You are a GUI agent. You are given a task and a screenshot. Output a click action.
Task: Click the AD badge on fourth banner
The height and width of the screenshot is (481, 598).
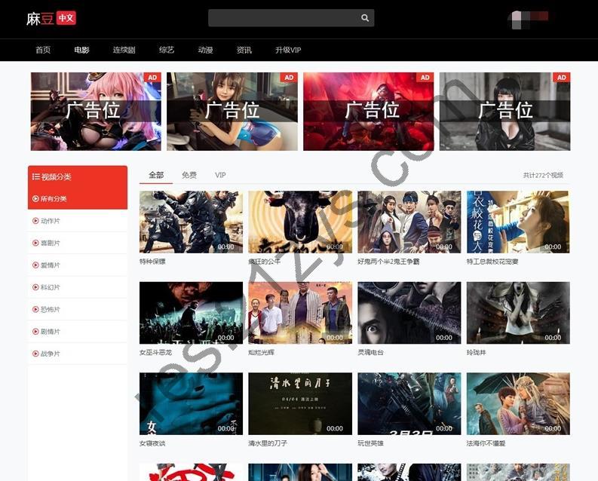tap(561, 78)
